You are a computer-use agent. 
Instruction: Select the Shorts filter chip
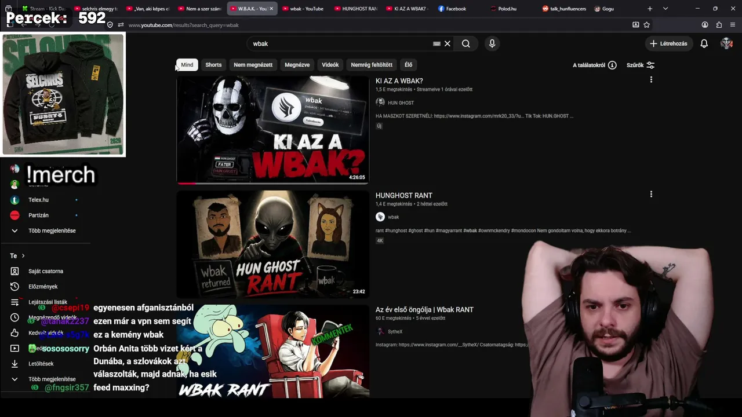(213, 65)
